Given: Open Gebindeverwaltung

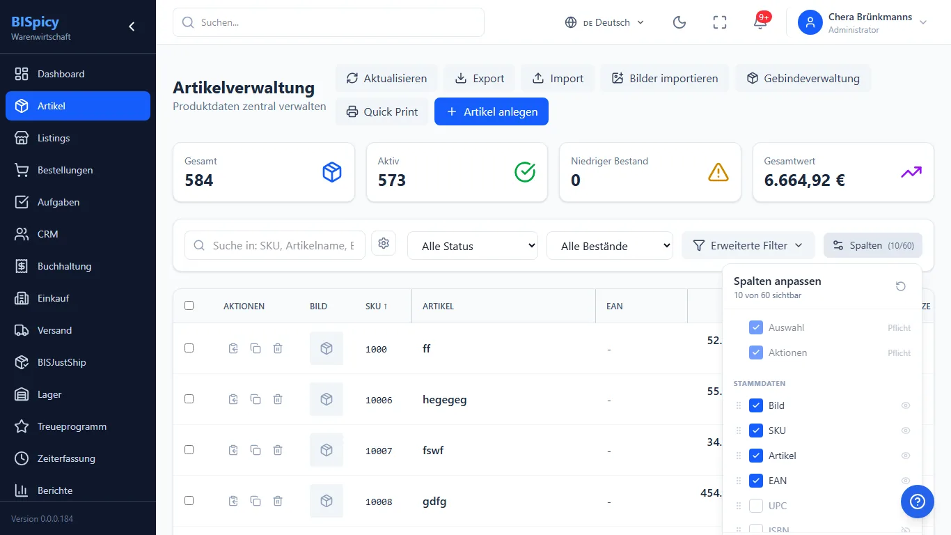Looking at the screenshot, I should (803, 78).
